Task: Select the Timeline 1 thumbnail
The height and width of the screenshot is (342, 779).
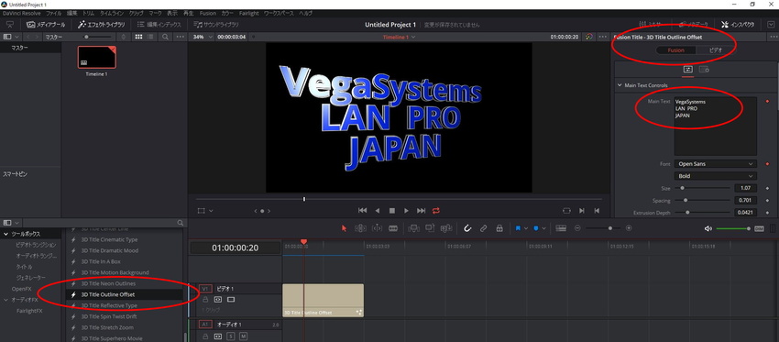Action: pos(97,57)
